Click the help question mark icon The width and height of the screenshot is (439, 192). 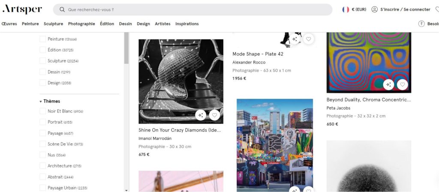coord(421,24)
